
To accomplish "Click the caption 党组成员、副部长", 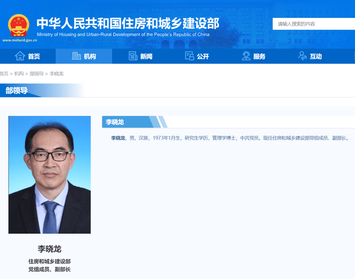I will point(50,269).
